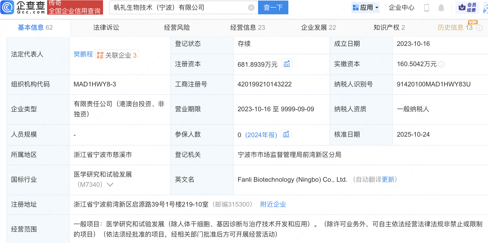Open 企业中心 in the top menu
Image resolution: width=488 pixels, height=243 pixels.
point(401,8)
